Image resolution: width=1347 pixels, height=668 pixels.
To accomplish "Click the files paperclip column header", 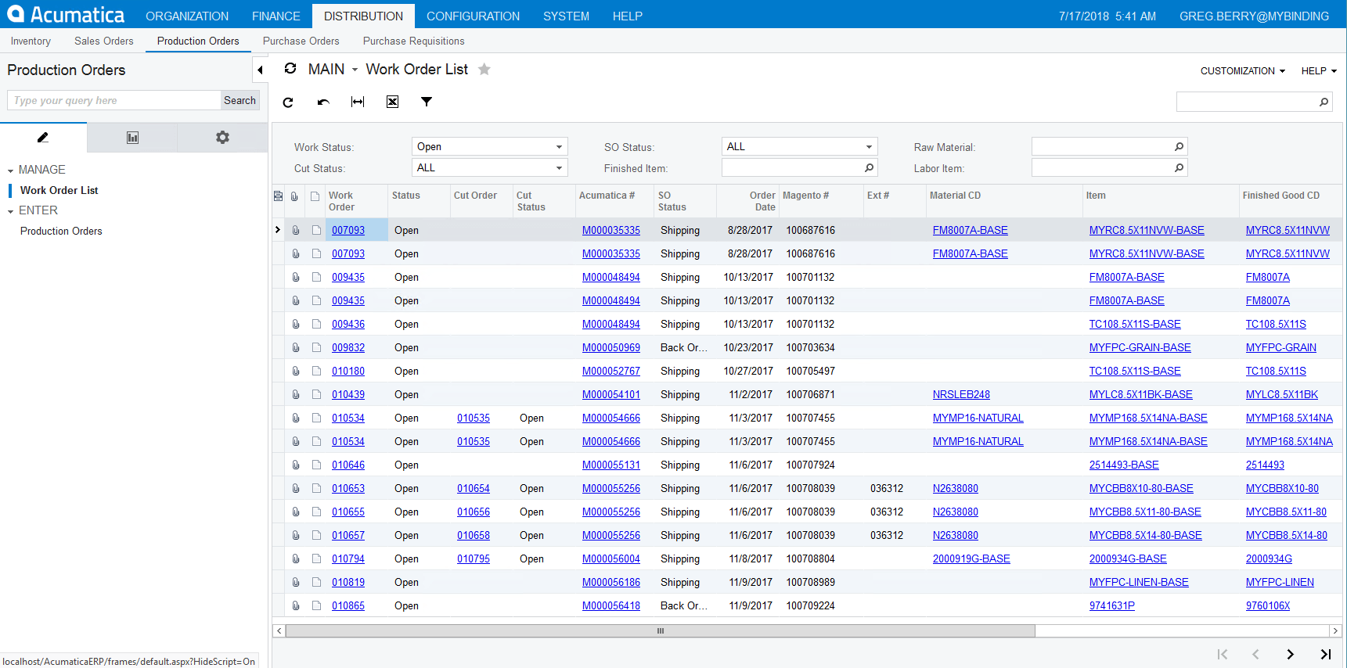I will 294,196.
